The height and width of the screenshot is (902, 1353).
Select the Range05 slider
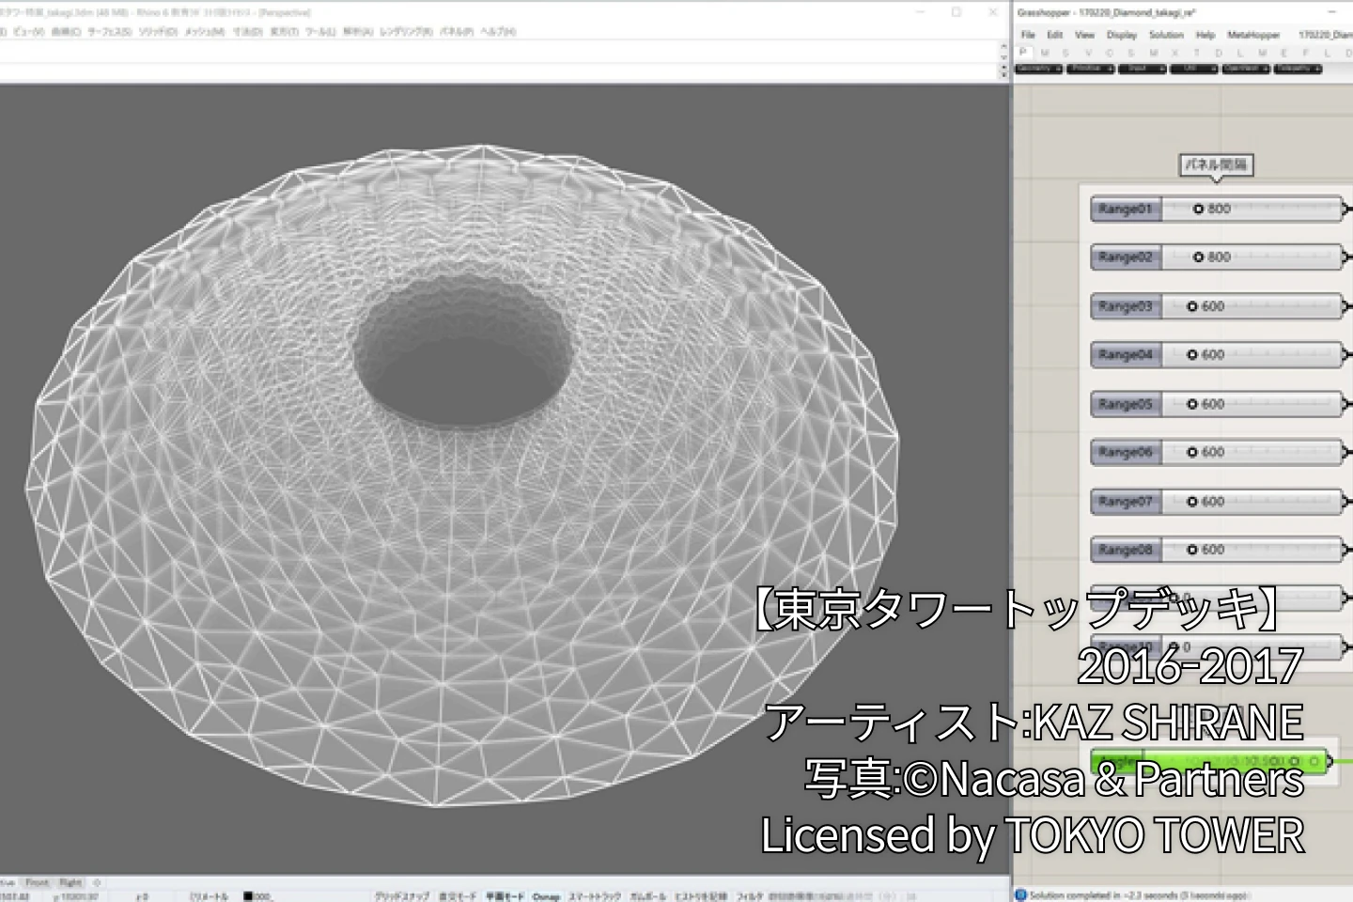(1218, 404)
